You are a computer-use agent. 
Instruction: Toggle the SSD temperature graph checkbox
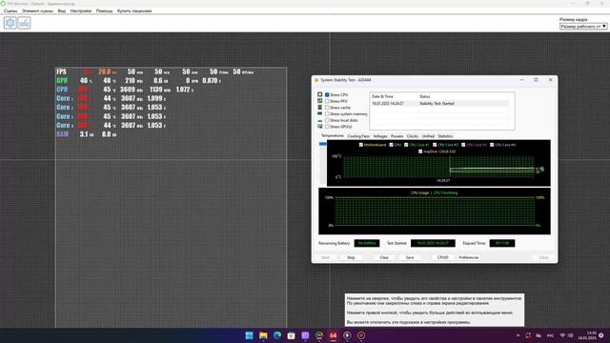click(420, 151)
